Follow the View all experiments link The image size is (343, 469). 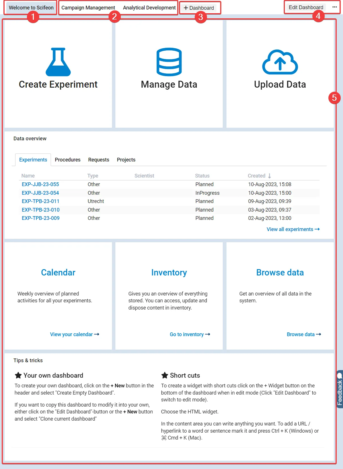pos(293,229)
